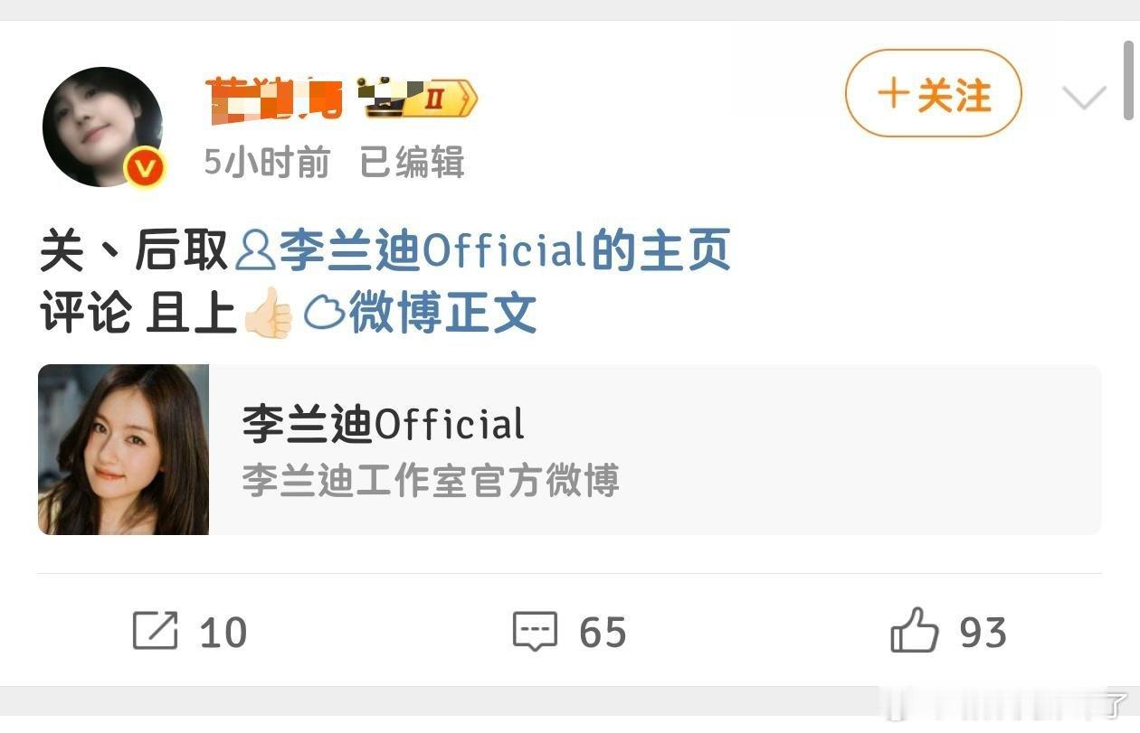Open comments via speech bubble icon
The image size is (1140, 733).
(536, 631)
